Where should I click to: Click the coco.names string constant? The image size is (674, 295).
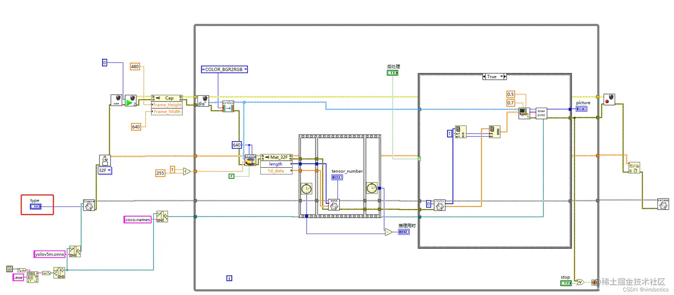138,219
